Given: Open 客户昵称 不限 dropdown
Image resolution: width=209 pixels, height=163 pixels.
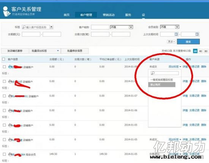Looking at the screenshot, I should coord(122,27).
